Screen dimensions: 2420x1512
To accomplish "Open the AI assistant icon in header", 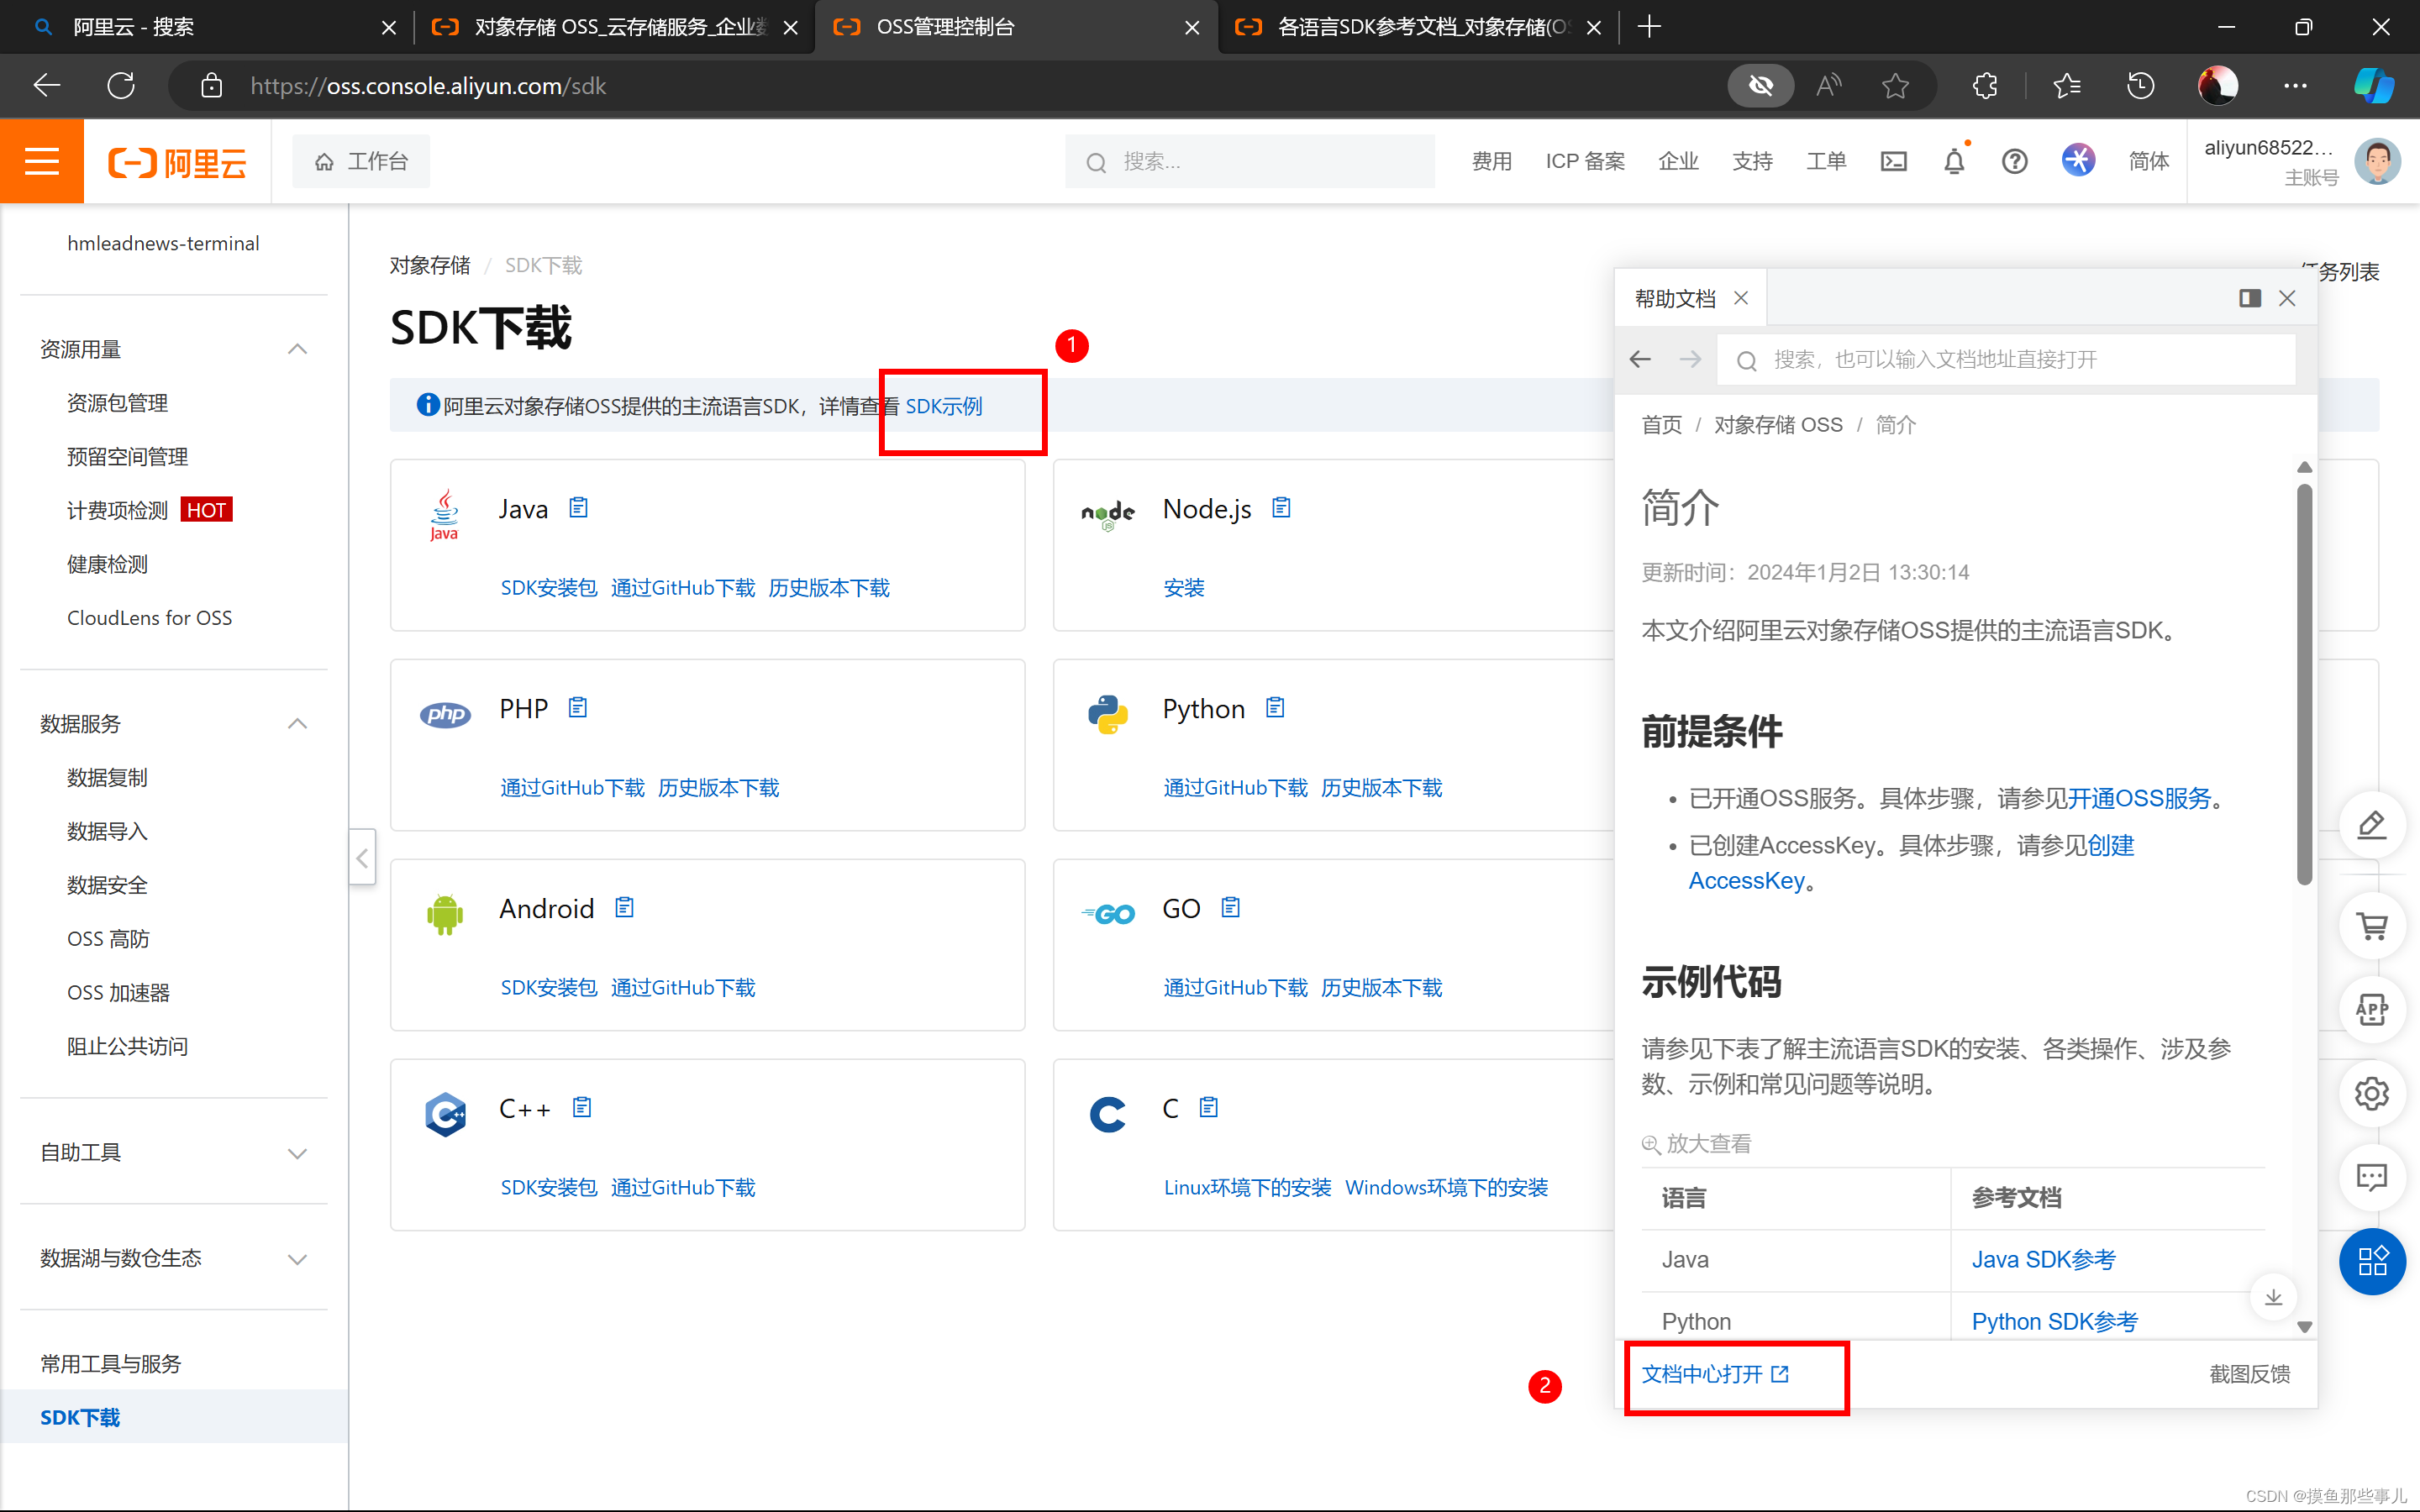I will (2078, 160).
